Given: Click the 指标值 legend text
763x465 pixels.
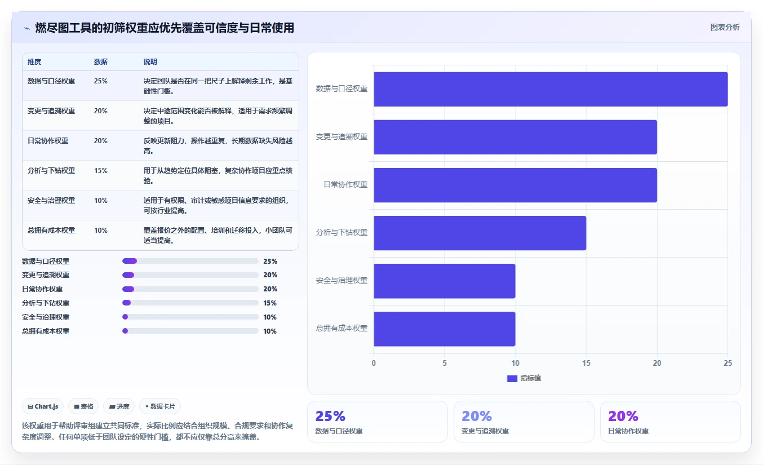Looking at the screenshot, I should (530, 378).
